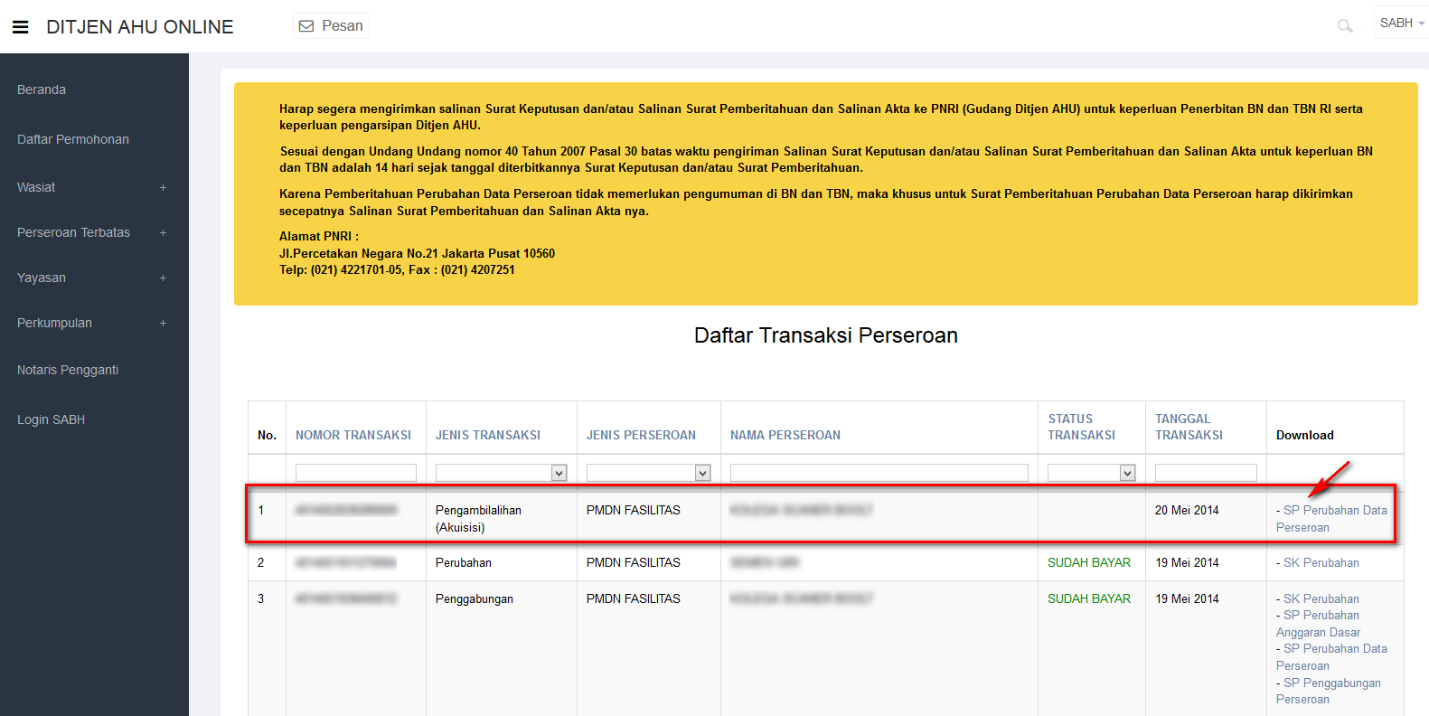Open Daftar Permohonan in sidebar

click(x=73, y=139)
